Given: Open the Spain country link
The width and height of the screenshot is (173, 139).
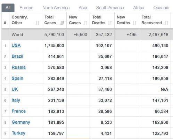Looking at the screenshot, I should tap(17, 79).
